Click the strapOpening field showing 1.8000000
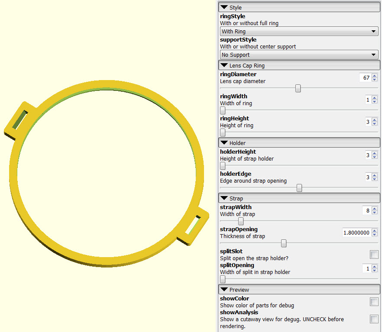 [x=357, y=232]
